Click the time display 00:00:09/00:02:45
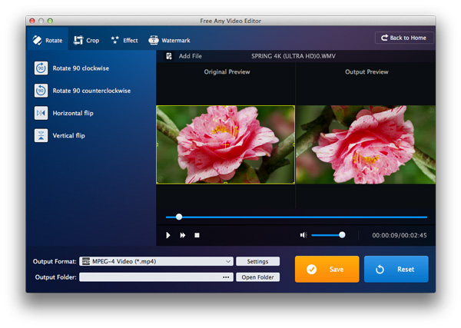Image resolution: width=461 pixels, height=328 pixels. 400,235
